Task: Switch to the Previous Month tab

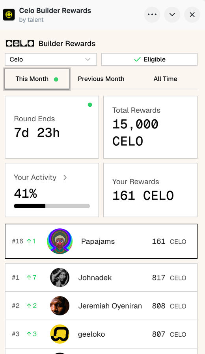Action: [x=101, y=79]
